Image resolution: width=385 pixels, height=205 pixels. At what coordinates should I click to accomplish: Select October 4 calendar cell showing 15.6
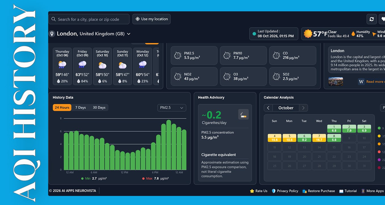(x=275, y=138)
